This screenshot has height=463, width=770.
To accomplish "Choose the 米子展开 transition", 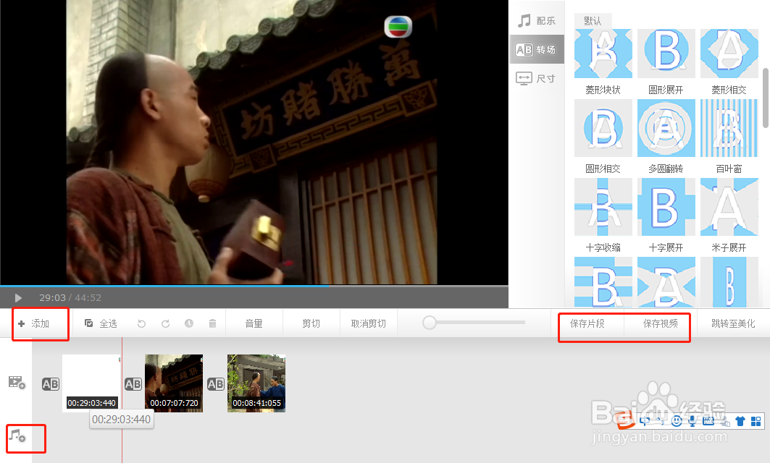I will click(x=729, y=207).
